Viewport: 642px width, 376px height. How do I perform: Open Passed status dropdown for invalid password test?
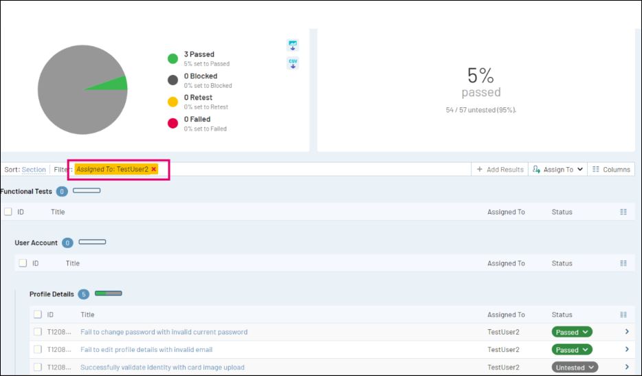(x=571, y=332)
